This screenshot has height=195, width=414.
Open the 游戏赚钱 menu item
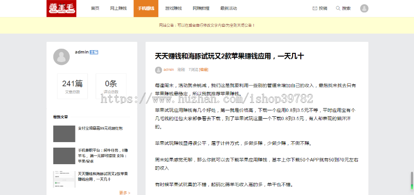pyautogui.click(x=173, y=8)
